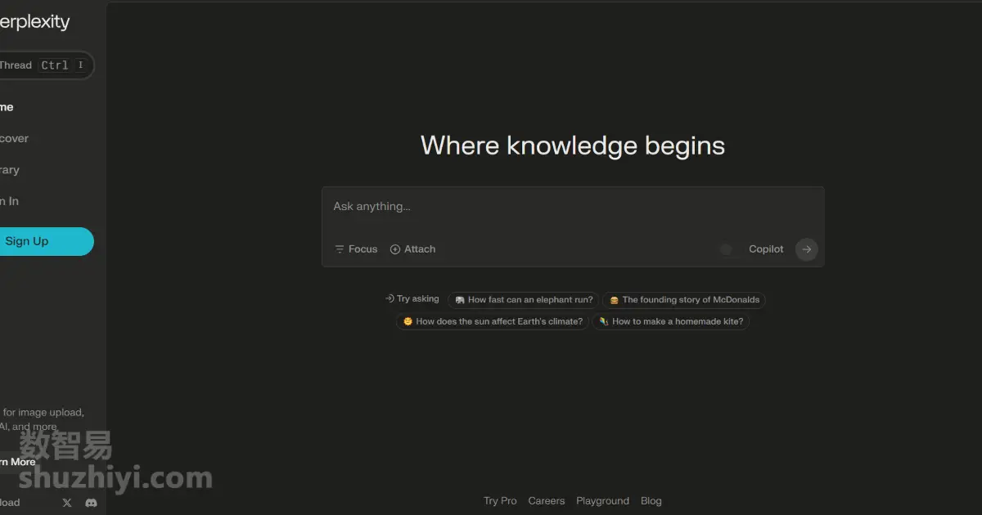The height and width of the screenshot is (515, 982).
Task: Click the Learn More button
Action: pos(20,462)
